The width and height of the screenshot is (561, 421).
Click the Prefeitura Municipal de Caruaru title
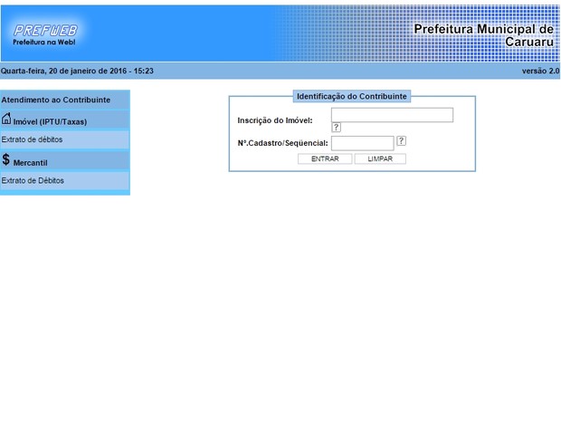point(483,35)
